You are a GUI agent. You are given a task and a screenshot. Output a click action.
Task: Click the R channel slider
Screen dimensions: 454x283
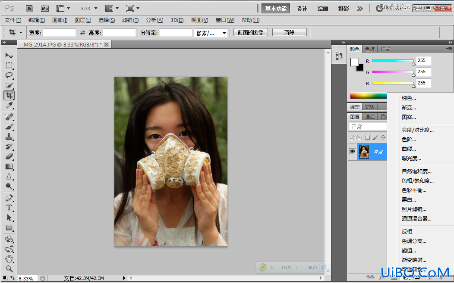(x=393, y=61)
